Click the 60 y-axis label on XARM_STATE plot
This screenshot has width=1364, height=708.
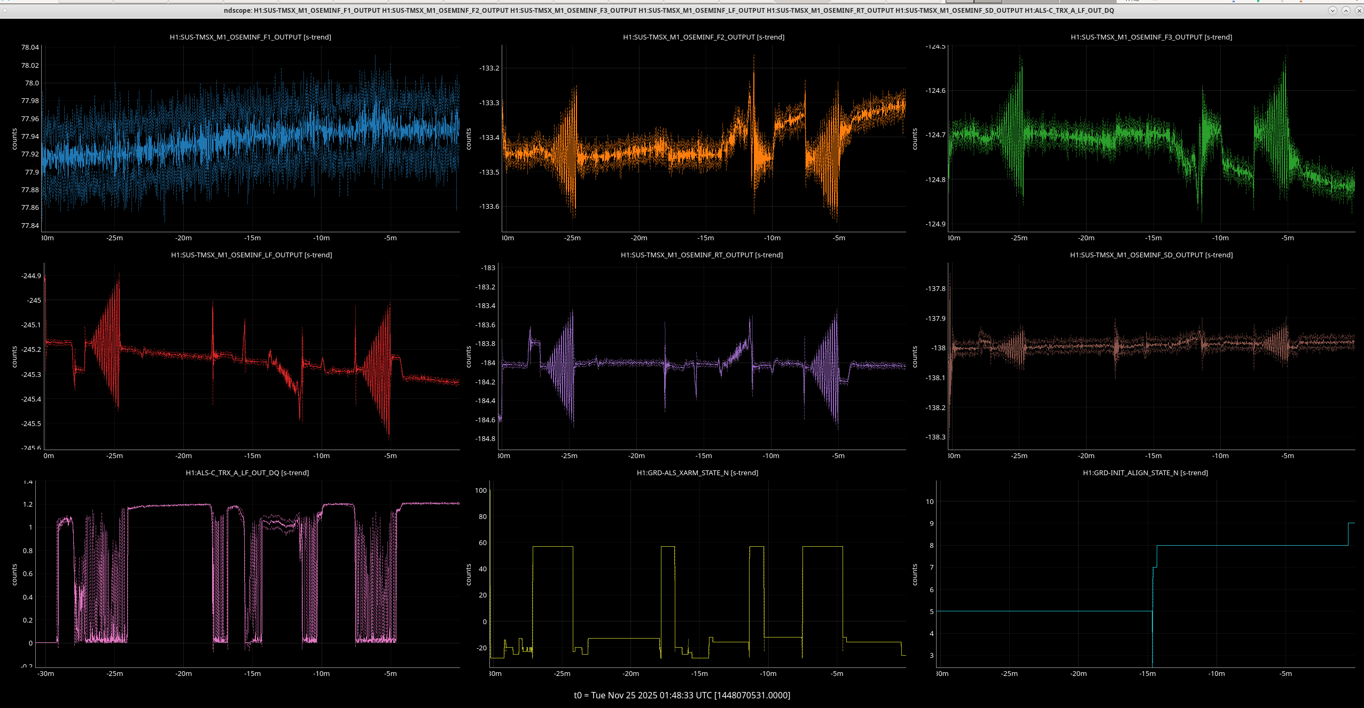click(482, 542)
